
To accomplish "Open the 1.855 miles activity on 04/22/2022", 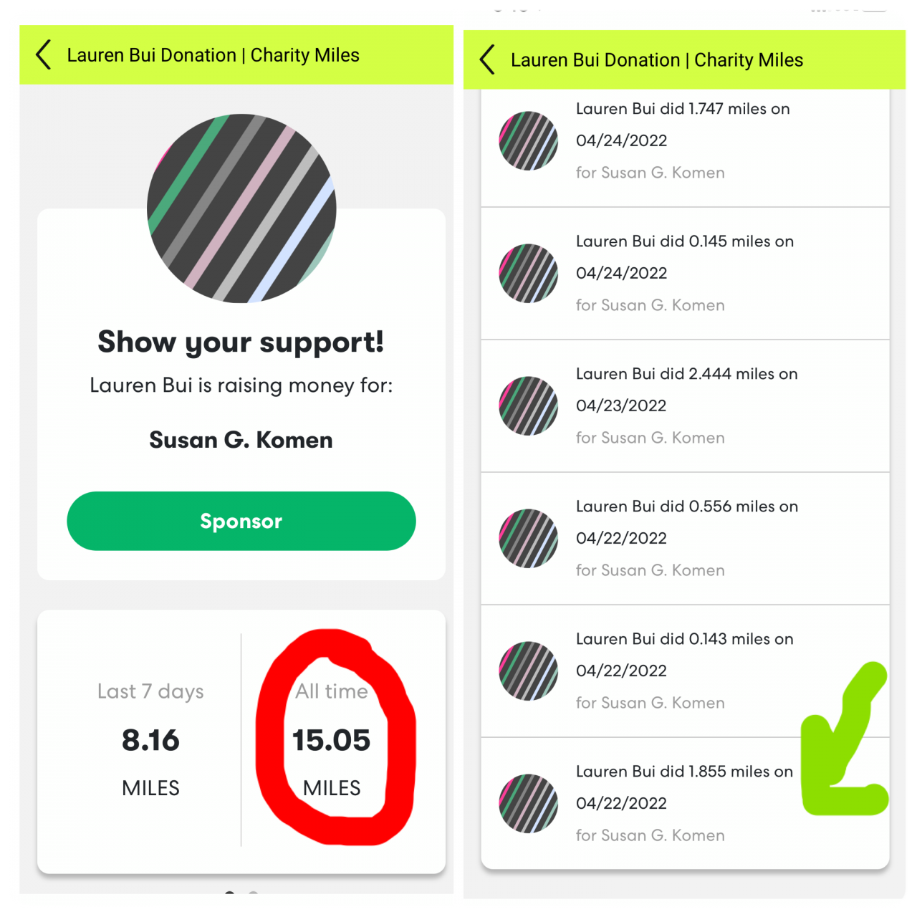I will [686, 803].
